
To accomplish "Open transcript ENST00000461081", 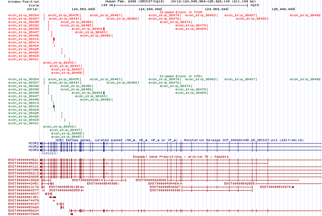I will pos(23,197).
